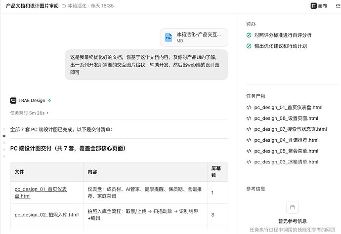Follow the pc_design_02_拍照入库.html table link
341x234 pixels.
[46, 215]
